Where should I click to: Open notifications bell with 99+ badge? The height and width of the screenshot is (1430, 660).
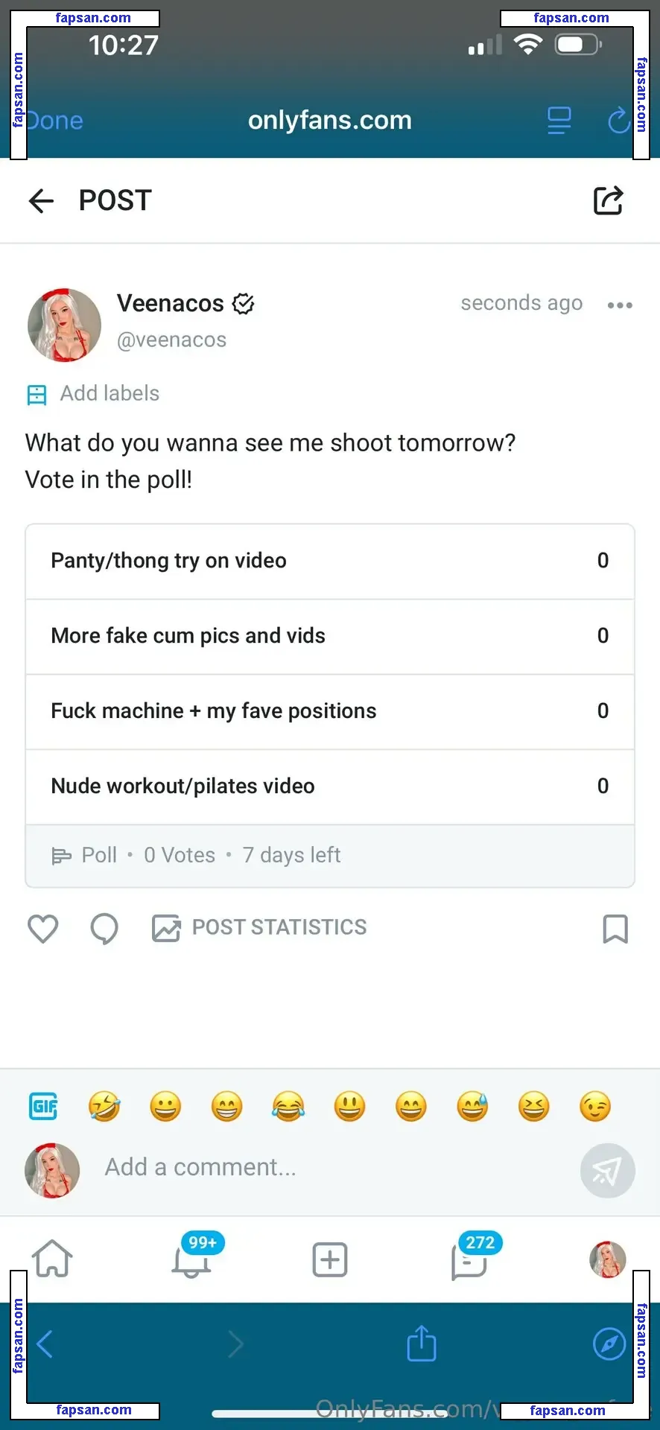[x=191, y=1259]
